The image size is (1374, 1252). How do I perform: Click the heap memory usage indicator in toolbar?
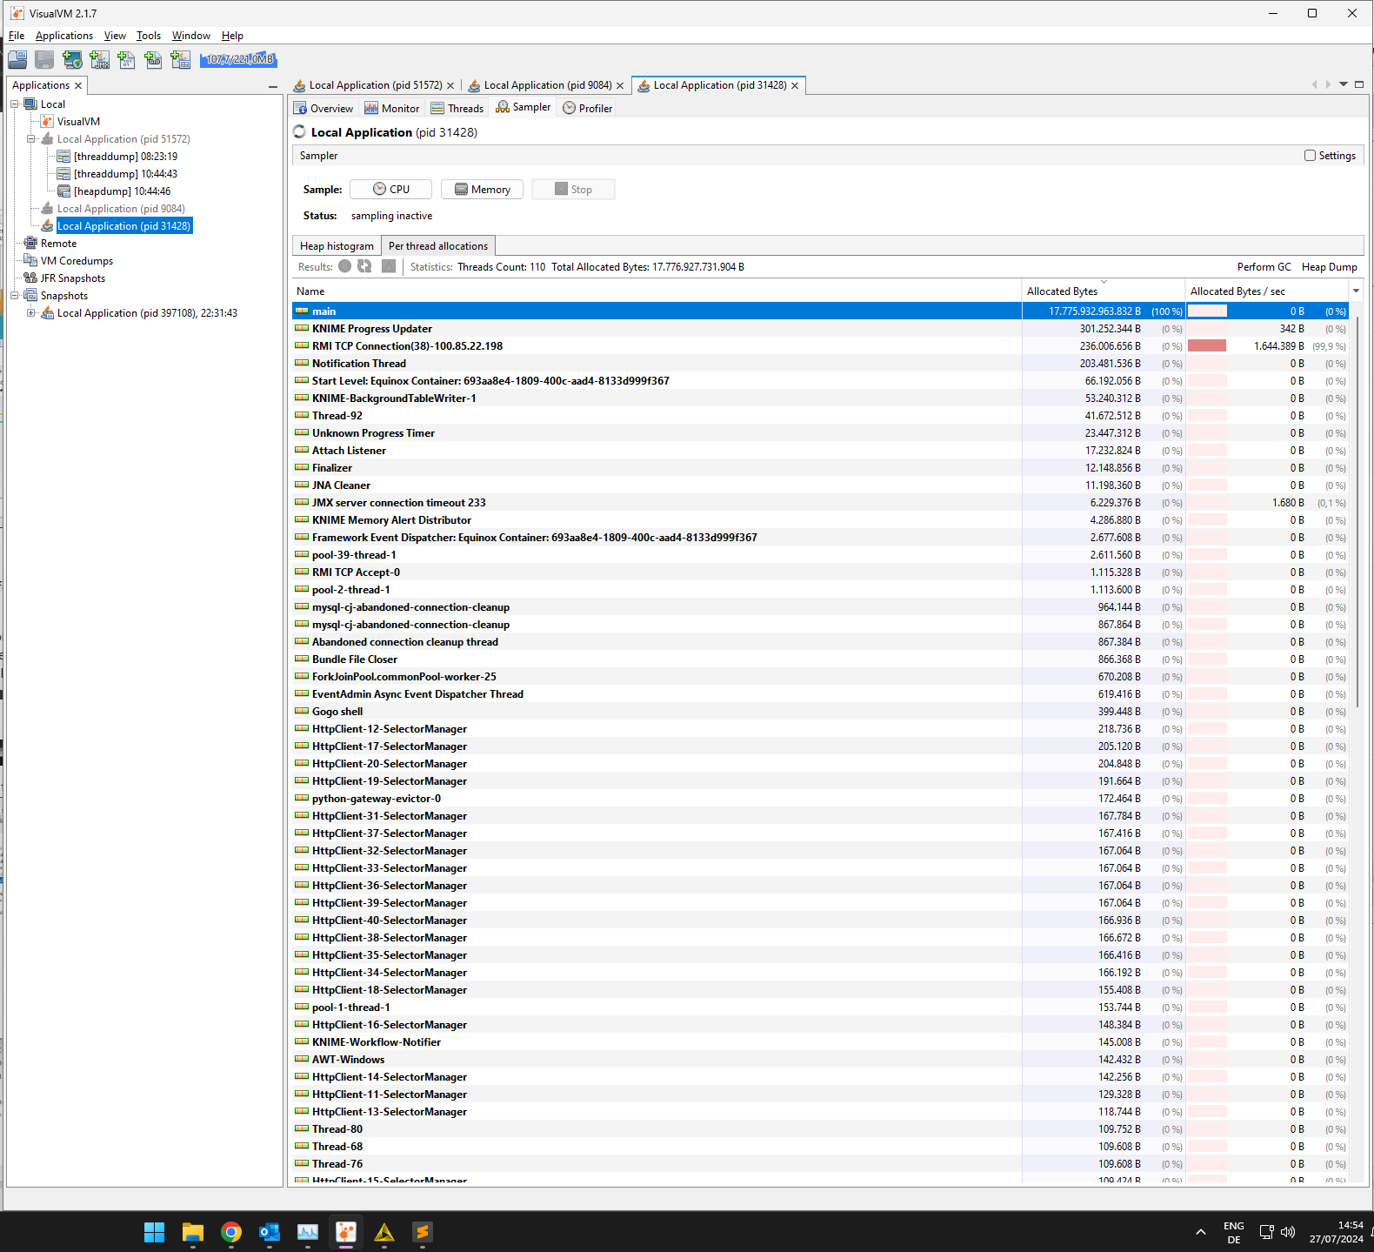click(239, 59)
